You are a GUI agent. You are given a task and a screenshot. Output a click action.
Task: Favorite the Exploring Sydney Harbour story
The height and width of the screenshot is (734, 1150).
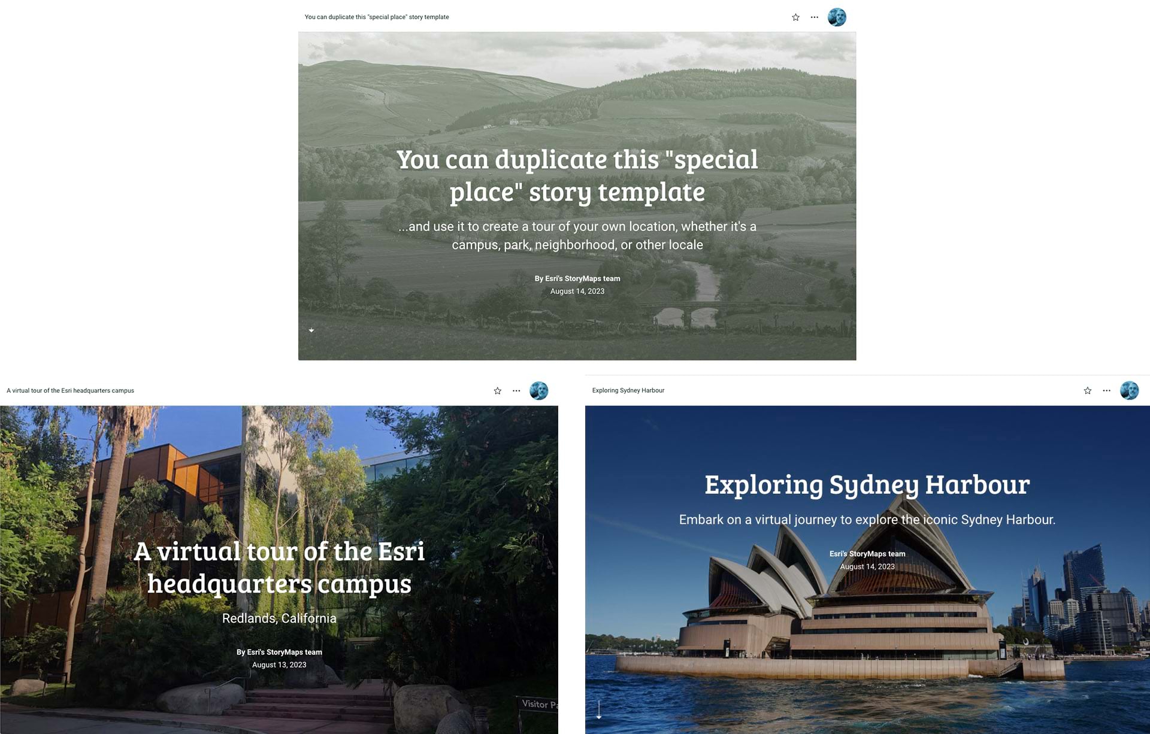pyautogui.click(x=1087, y=391)
